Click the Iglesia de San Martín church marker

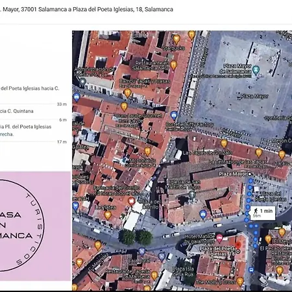coord(192,195)
